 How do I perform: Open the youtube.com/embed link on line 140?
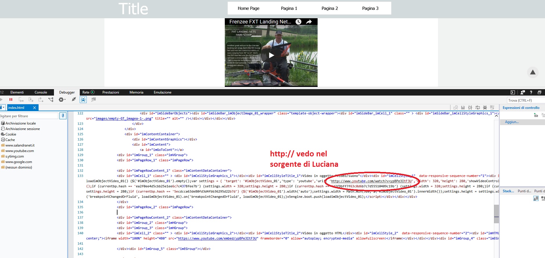coord(218,239)
